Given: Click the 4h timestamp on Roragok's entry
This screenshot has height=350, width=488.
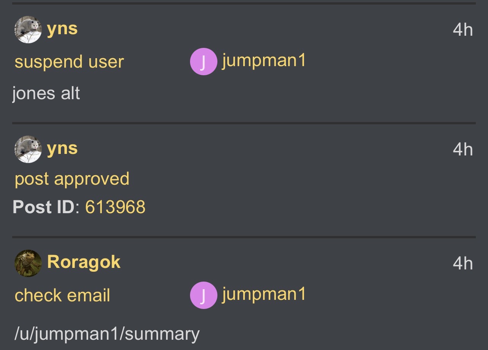Looking at the screenshot, I should coord(463,263).
